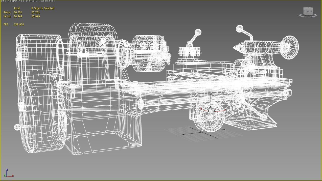Click the '8 Objects Selected' statistics text
Screen dimensions: 322x181
[x=43, y=8]
